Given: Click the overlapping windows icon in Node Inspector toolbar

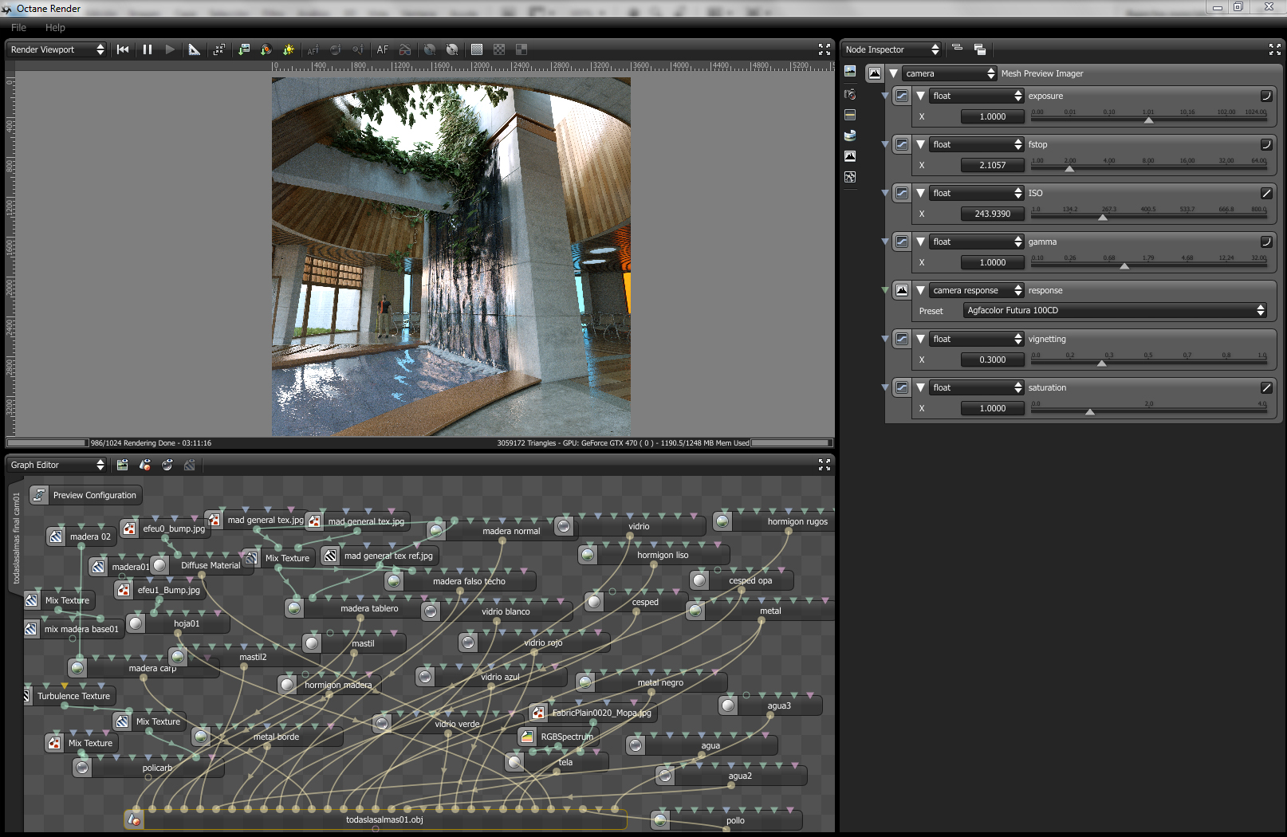Looking at the screenshot, I should pos(980,49).
